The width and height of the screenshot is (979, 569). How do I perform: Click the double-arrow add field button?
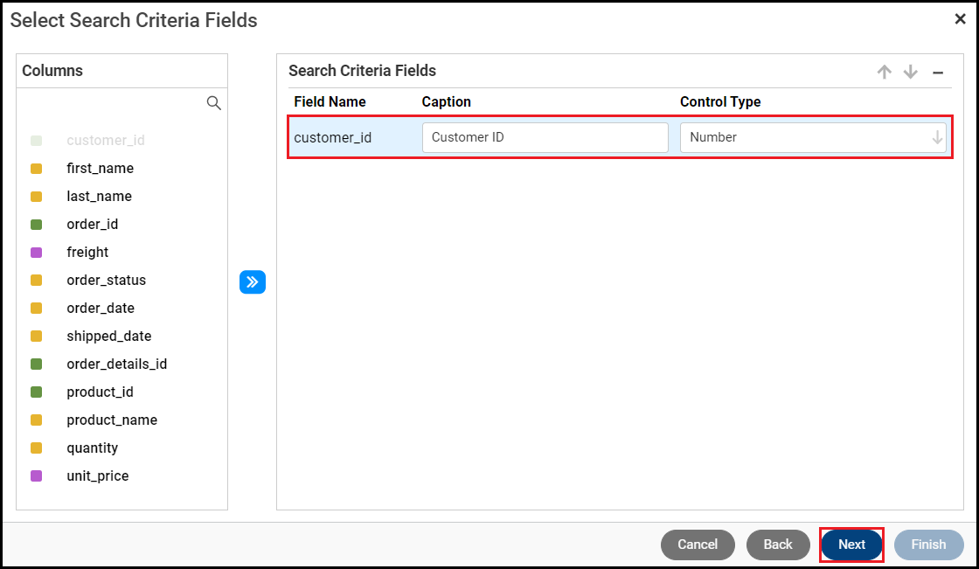point(253,282)
